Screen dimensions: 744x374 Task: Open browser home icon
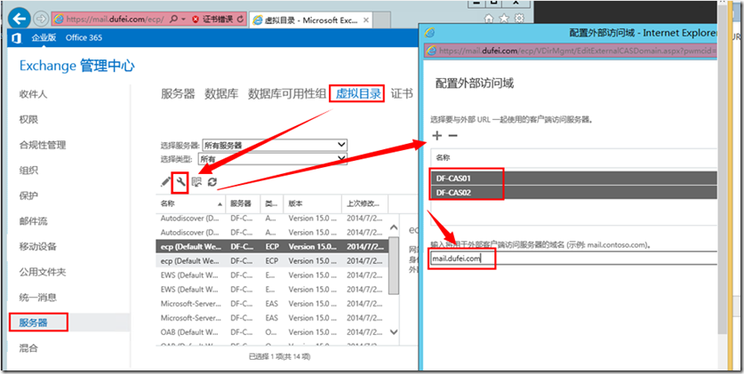pyautogui.click(x=488, y=19)
